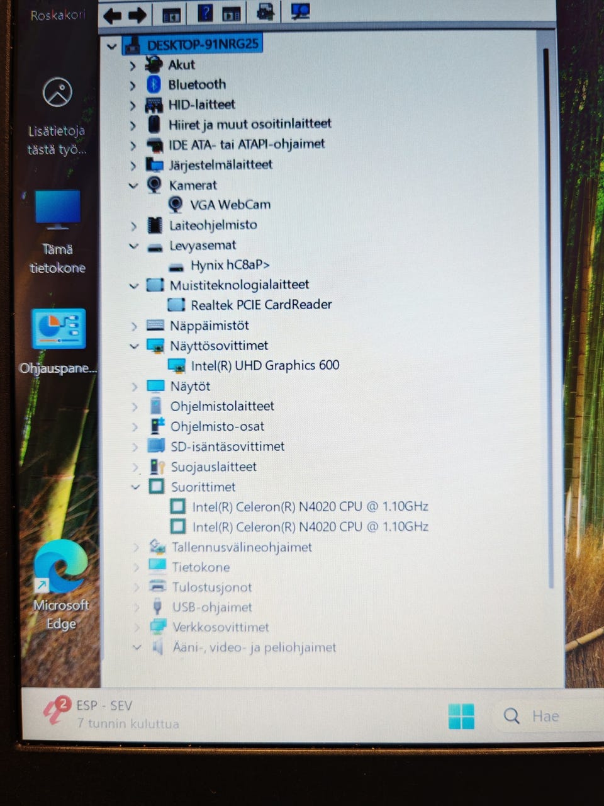Select the VGA WebCam device
This screenshot has width=604, height=806.
coord(230,204)
